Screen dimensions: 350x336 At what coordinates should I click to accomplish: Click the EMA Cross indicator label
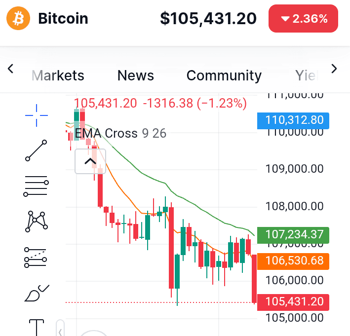[106, 133]
